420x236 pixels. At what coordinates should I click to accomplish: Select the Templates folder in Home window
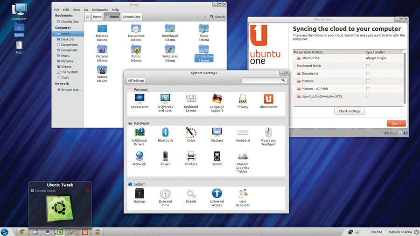pos(170,54)
